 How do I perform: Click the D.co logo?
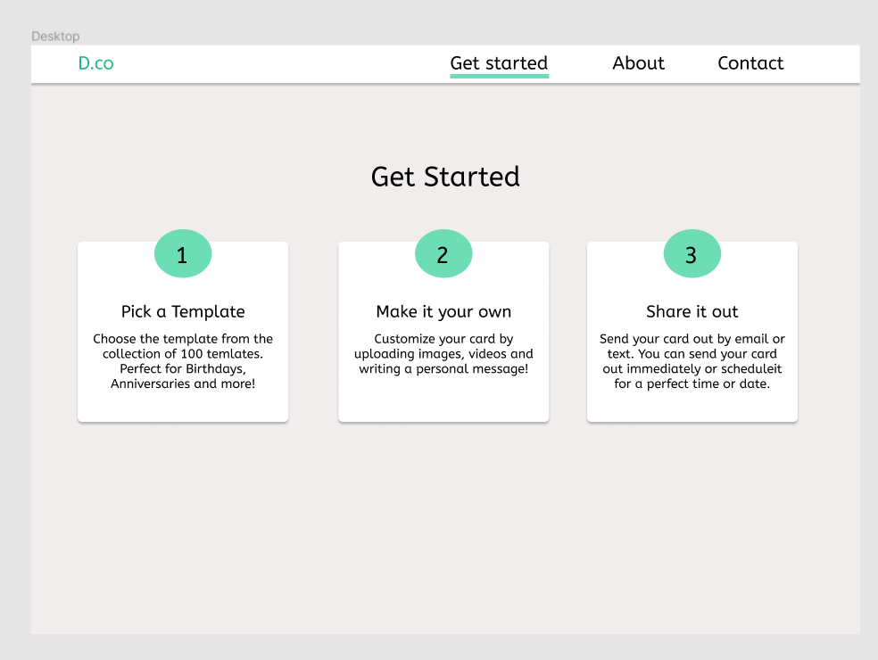tap(95, 63)
